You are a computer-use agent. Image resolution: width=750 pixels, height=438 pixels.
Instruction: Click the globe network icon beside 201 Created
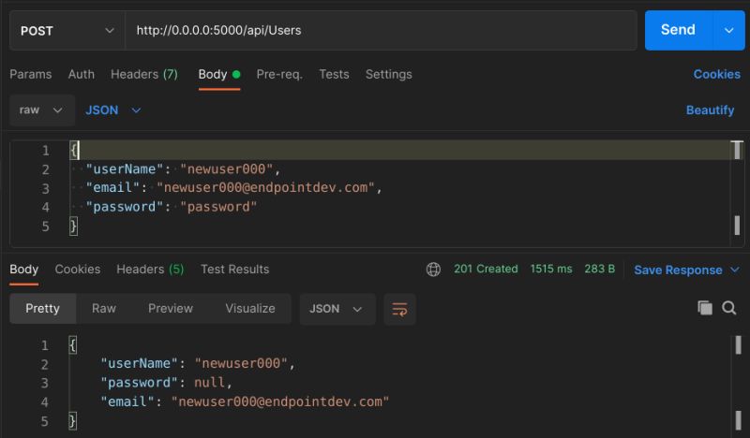click(x=433, y=270)
